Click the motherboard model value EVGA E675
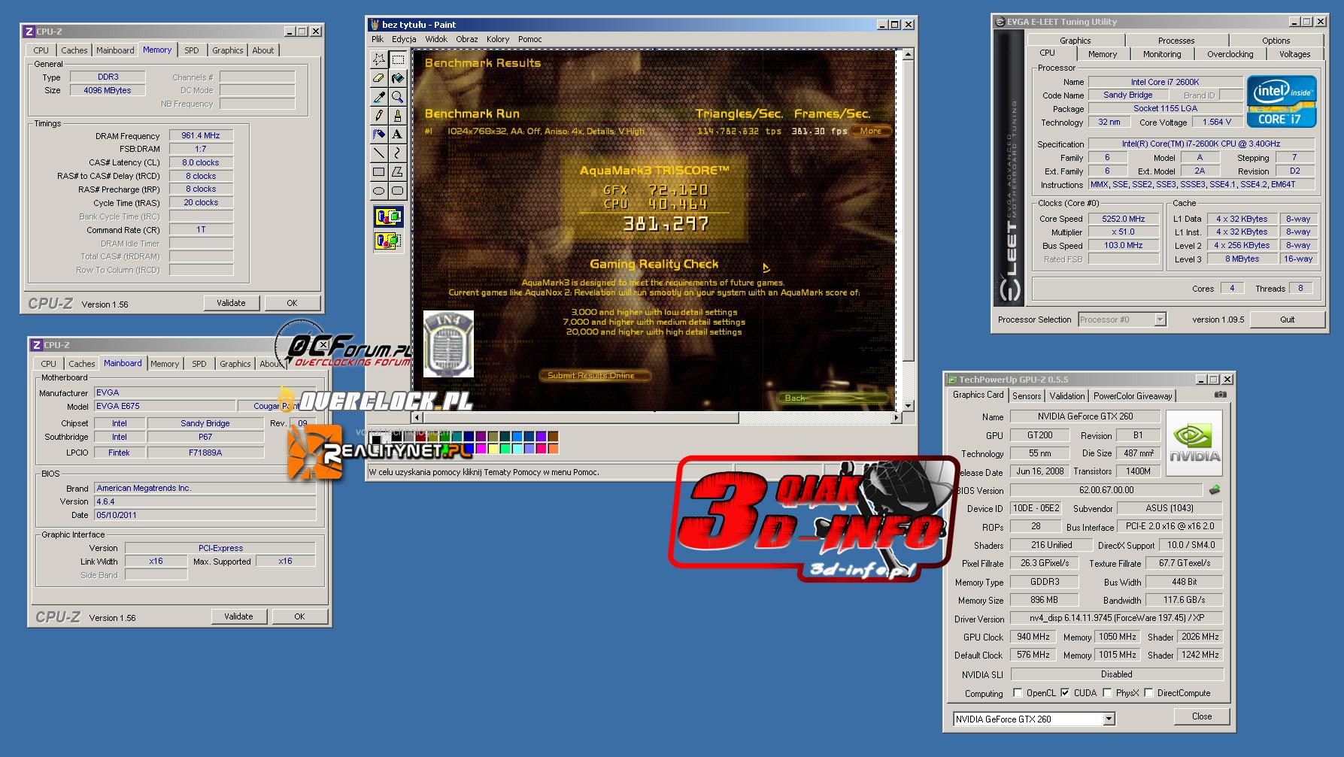The height and width of the screenshot is (757, 1344). pos(164,406)
